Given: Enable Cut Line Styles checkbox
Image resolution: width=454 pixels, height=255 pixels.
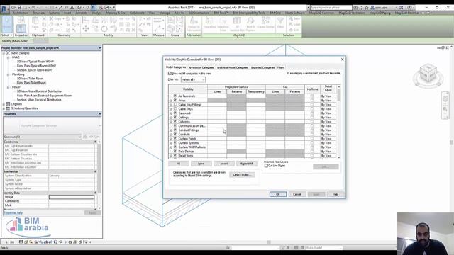Looking at the screenshot, I should (x=266, y=166).
